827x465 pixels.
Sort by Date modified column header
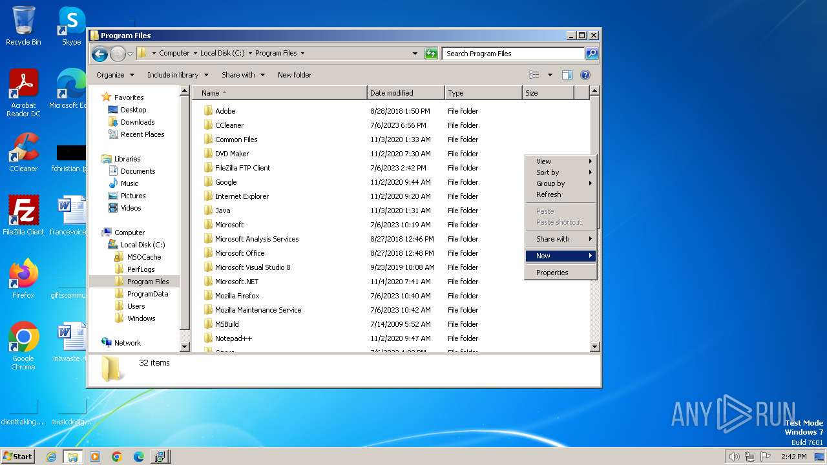pos(406,93)
